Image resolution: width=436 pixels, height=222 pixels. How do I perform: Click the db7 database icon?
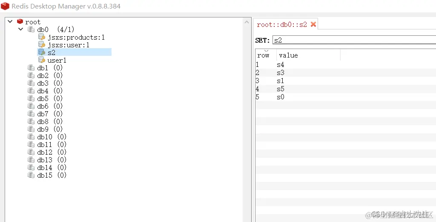[x=31, y=113]
